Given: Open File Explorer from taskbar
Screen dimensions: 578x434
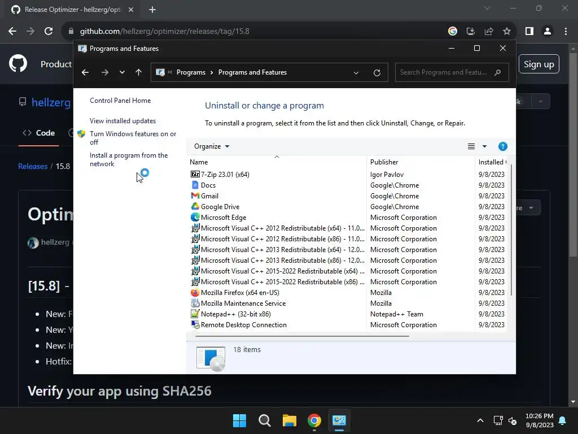Looking at the screenshot, I should point(290,420).
